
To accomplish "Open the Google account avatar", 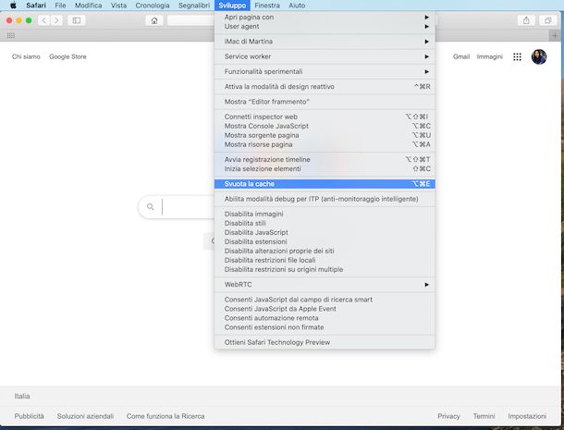I will (539, 56).
